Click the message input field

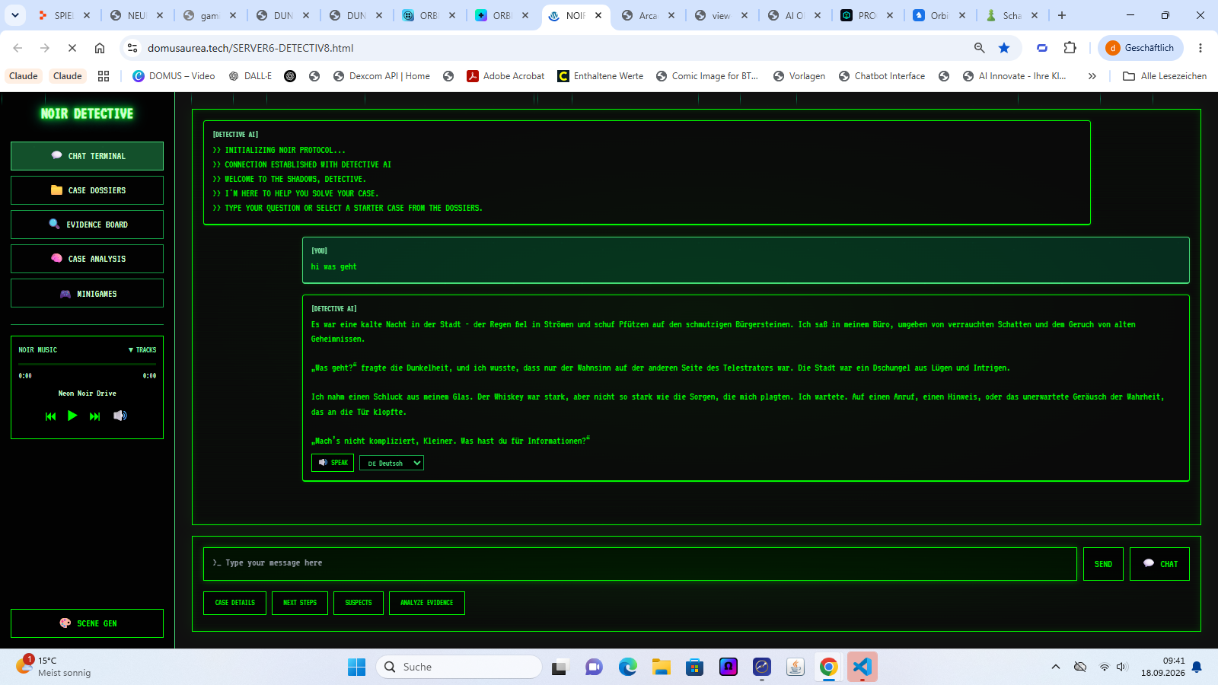click(640, 564)
